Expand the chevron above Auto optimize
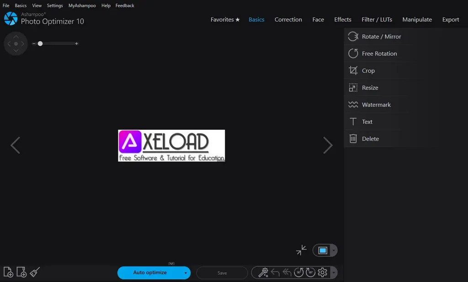 (171, 264)
